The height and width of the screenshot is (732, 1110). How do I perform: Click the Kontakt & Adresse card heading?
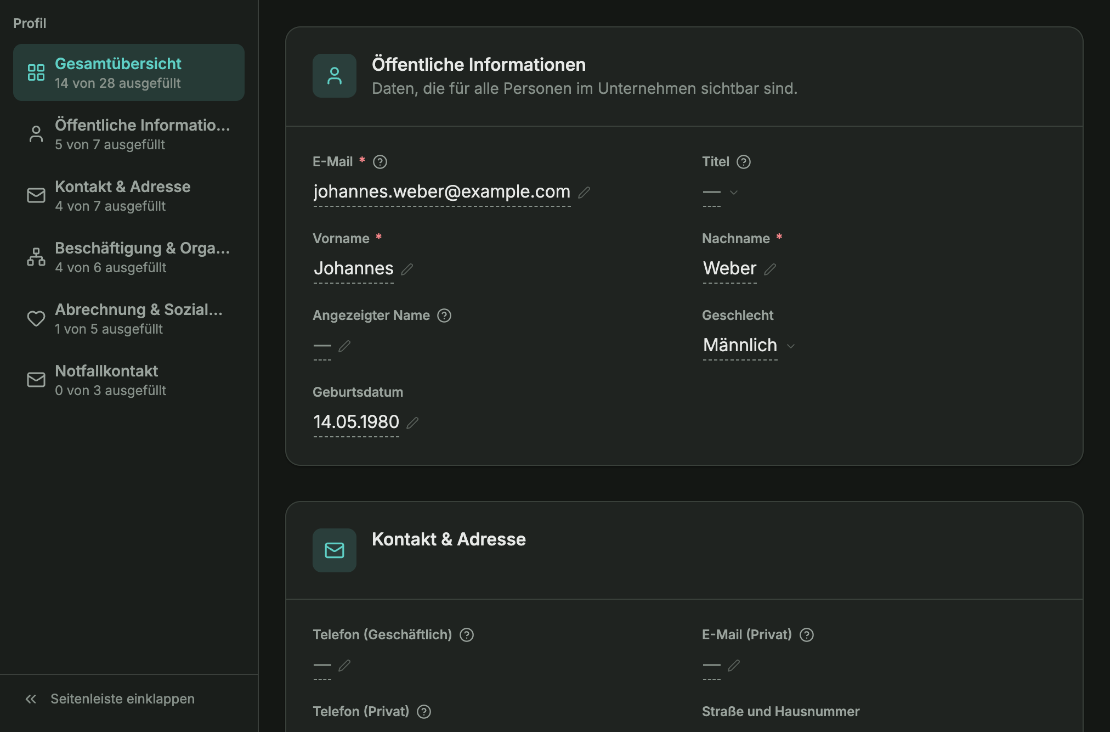(449, 539)
